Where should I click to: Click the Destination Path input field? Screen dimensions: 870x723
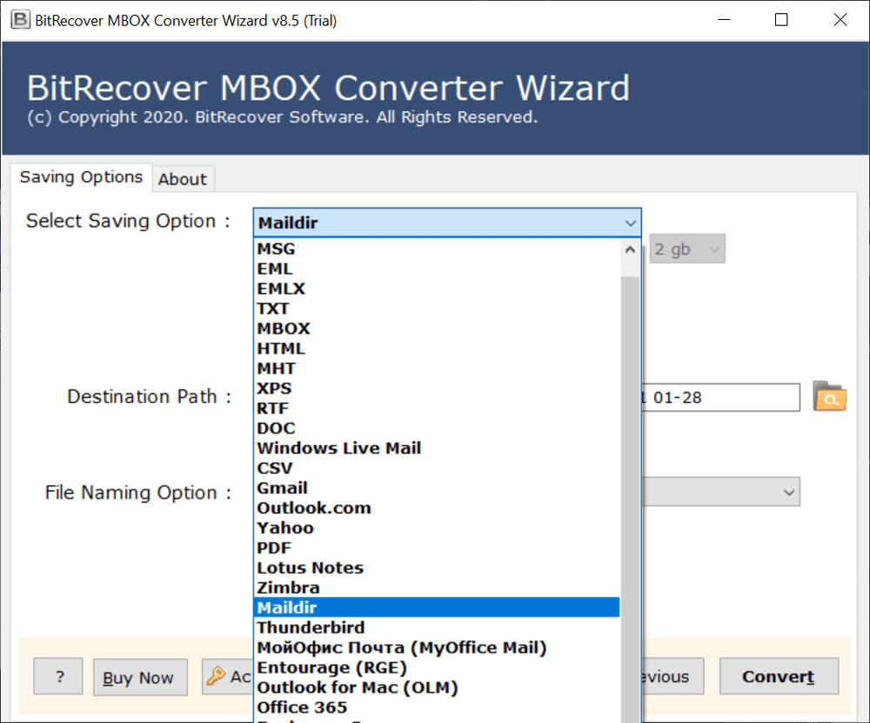click(720, 397)
